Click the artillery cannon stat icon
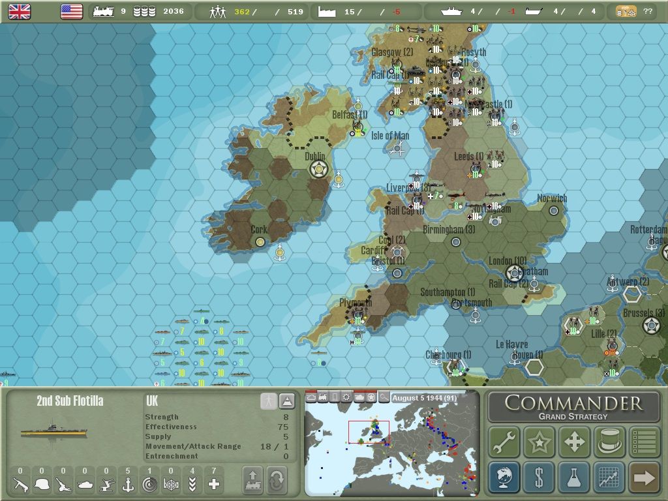Viewport: 668px width, 501px height. [63, 484]
